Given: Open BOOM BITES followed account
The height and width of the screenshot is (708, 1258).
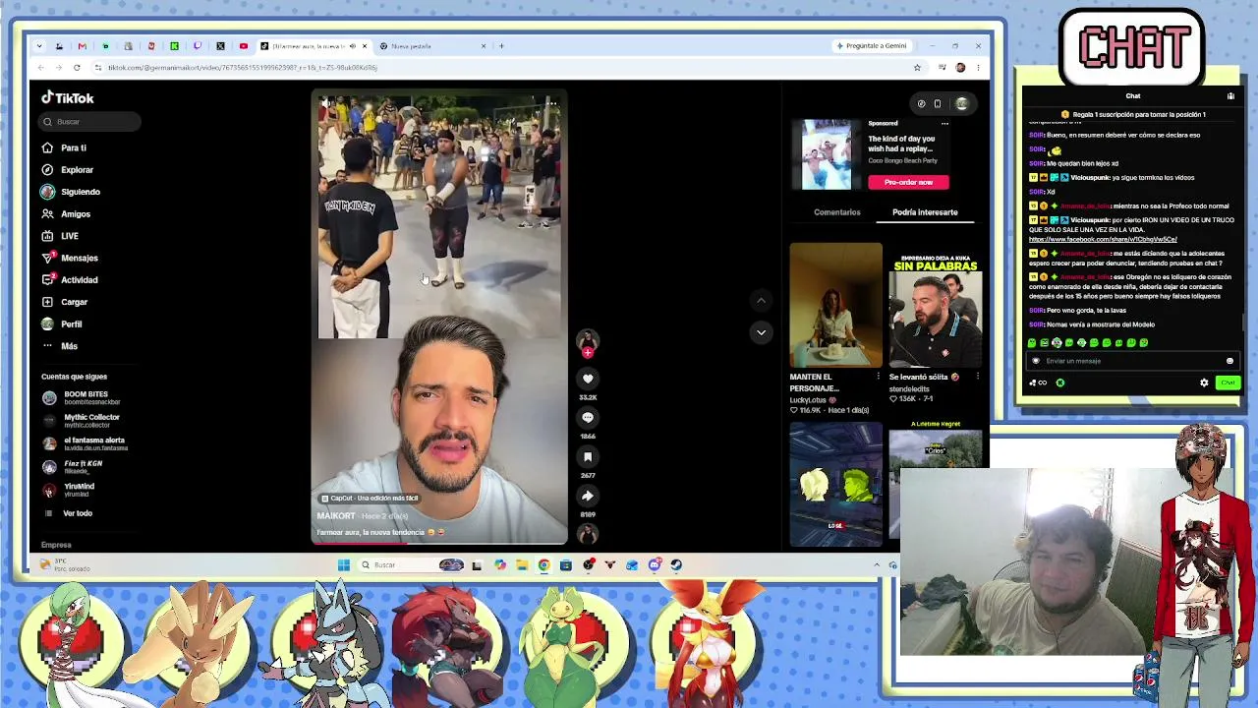Looking at the screenshot, I should (82, 397).
